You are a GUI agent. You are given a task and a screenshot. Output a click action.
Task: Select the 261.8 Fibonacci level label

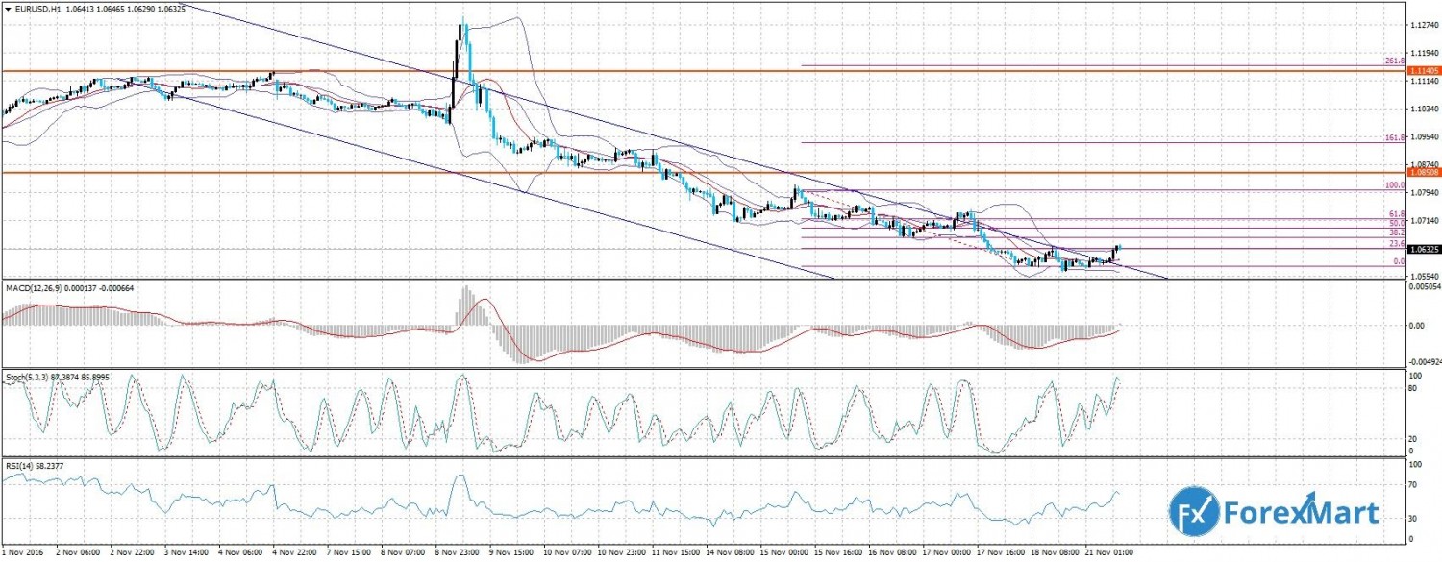(1395, 61)
